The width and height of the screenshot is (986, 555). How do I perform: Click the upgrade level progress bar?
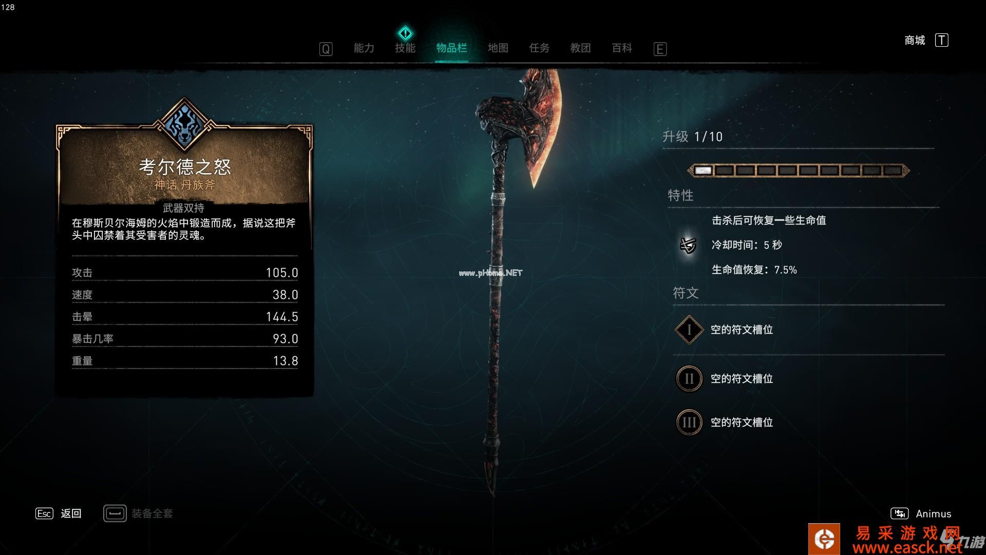(x=799, y=170)
